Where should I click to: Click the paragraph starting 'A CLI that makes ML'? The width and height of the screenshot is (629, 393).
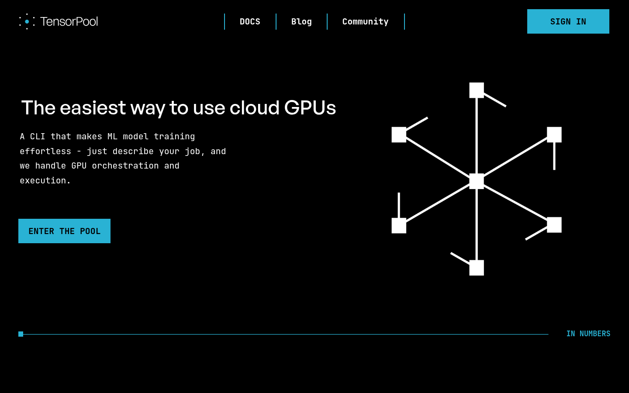tap(123, 159)
